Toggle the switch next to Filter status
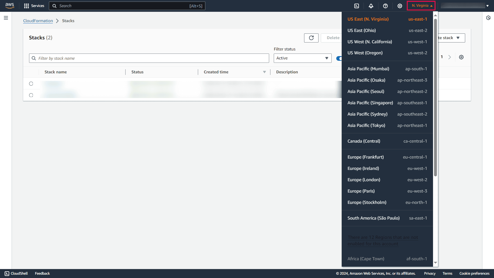The height and width of the screenshot is (278, 494). click(340, 58)
